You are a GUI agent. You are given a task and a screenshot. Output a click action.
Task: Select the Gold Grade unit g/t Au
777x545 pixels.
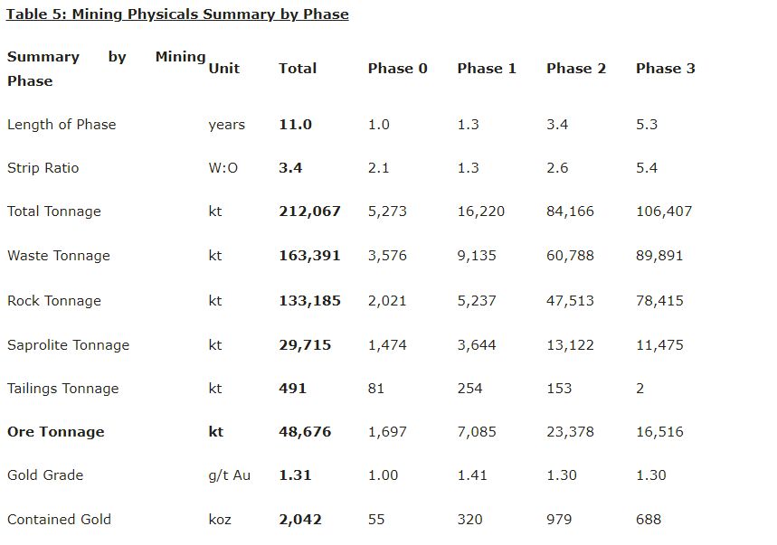tap(229, 475)
